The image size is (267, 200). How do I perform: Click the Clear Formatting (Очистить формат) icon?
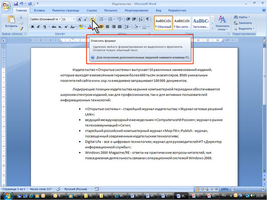click(x=92, y=19)
